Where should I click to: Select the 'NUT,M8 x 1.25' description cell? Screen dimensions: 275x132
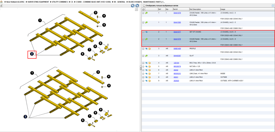[x=195, y=66]
